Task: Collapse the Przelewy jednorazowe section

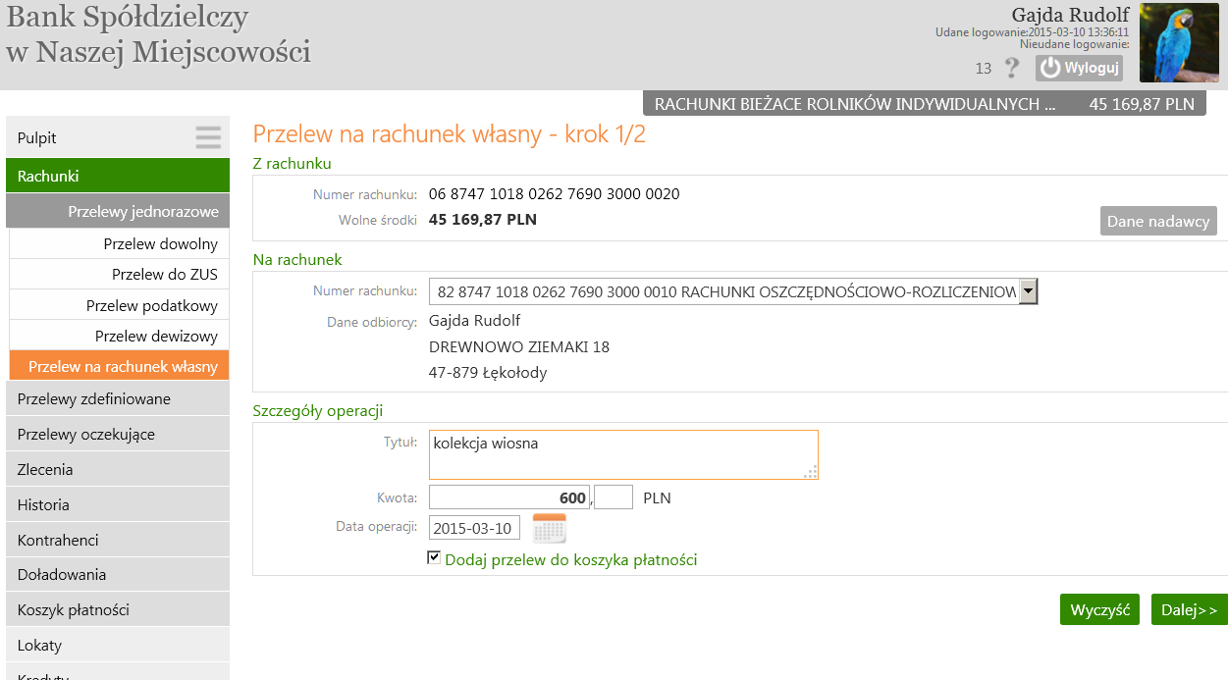Action: tap(118, 211)
